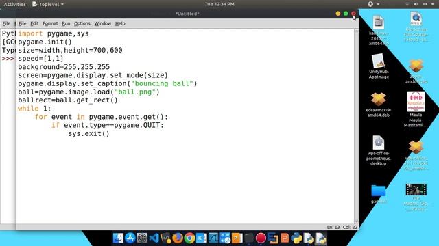The image size is (439, 246).
Task: Place cursor on the "import pygame,sys" line
Action: point(54,33)
